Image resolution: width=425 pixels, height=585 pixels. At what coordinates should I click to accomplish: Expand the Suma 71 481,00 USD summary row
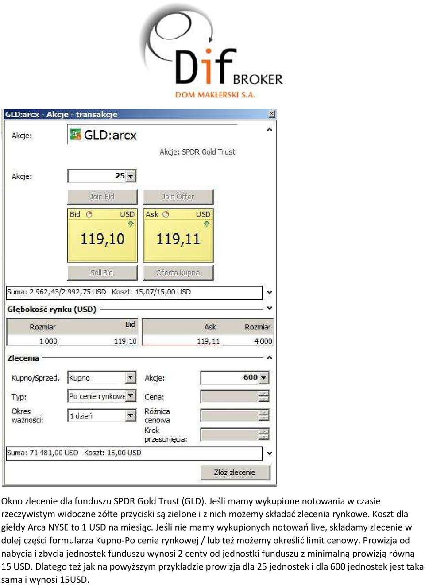point(269,453)
